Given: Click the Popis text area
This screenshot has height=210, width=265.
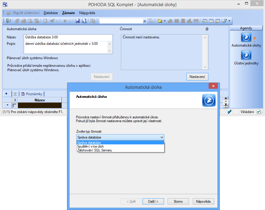Looking at the screenshot, I should coord(66,47).
